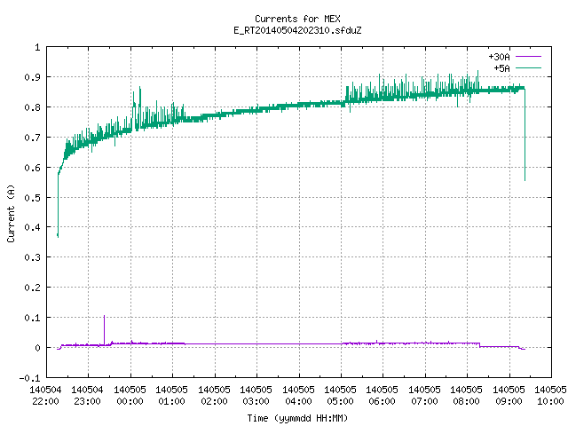The image size is (568, 426).
Task: Click the x-axis label 140505 08:00
Action: (x=466, y=396)
